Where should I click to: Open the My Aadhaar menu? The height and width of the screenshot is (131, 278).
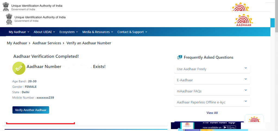point(19,32)
